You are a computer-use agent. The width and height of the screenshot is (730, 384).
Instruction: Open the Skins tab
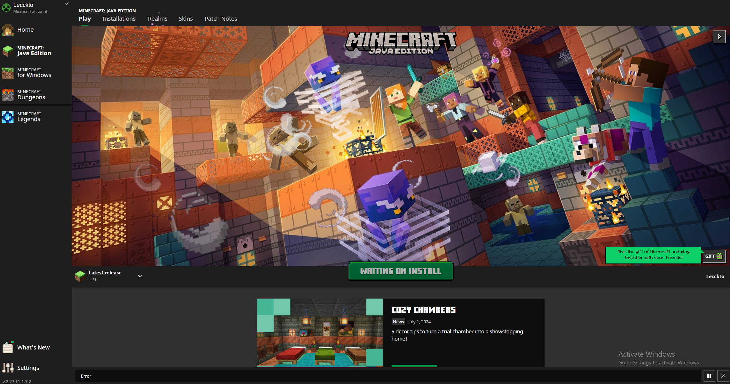(186, 19)
